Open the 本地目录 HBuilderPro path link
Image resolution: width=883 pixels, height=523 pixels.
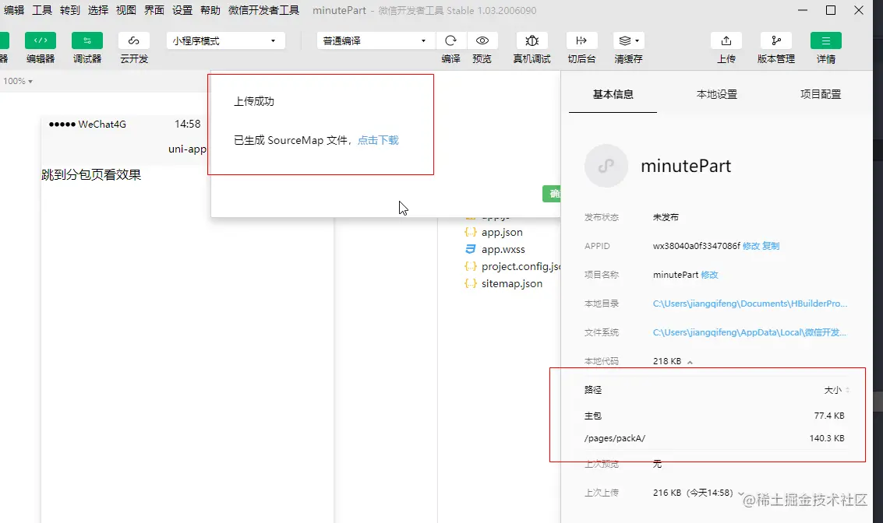click(750, 304)
